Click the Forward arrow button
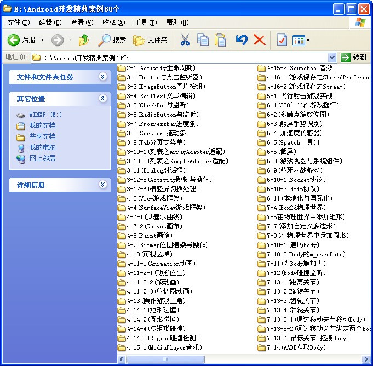 click(x=58, y=40)
